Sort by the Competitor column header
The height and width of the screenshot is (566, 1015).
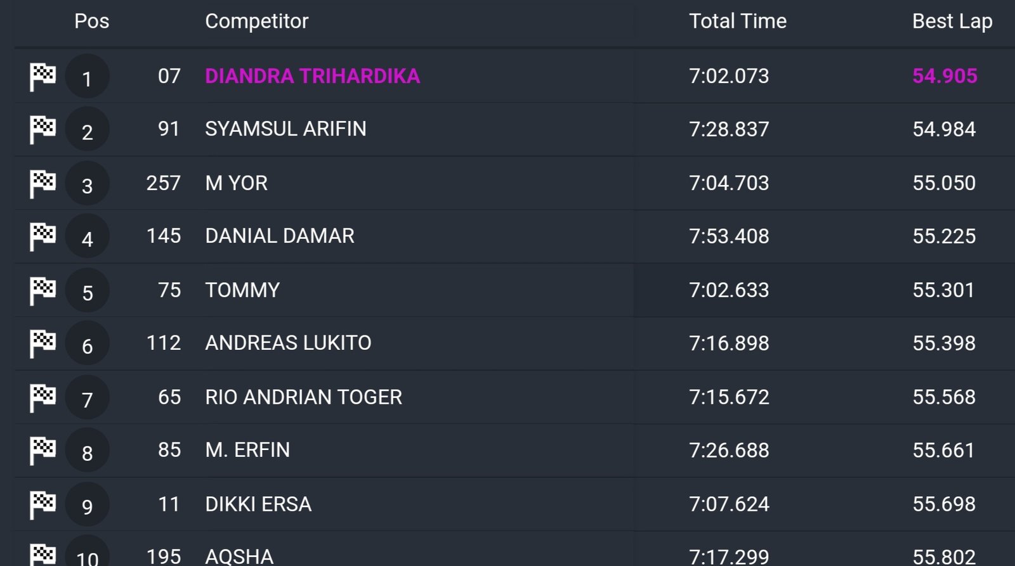(x=257, y=21)
